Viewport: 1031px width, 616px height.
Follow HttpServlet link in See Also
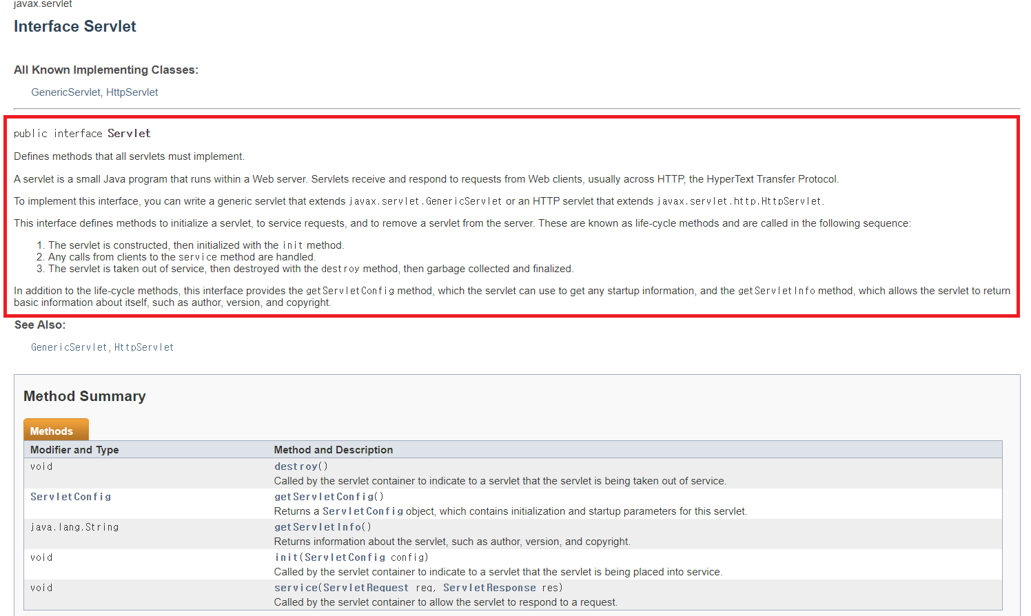pyautogui.click(x=144, y=347)
